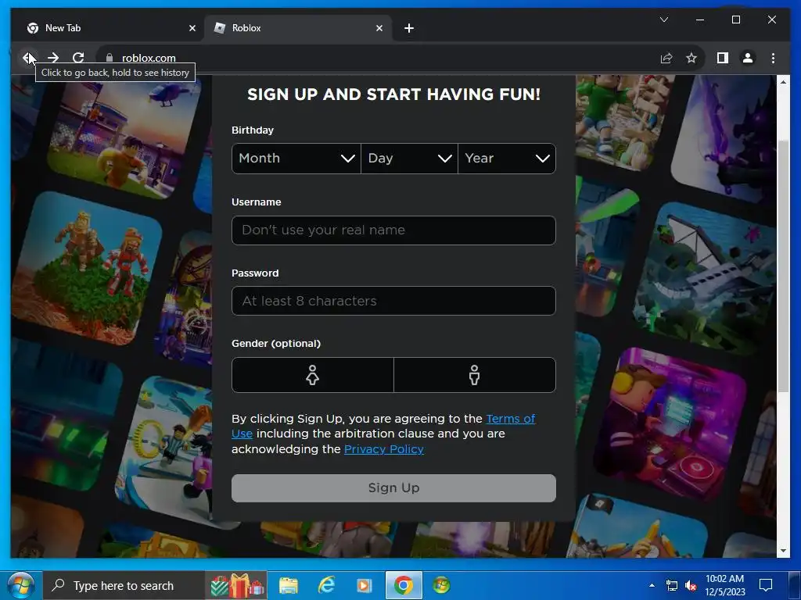Image resolution: width=801 pixels, height=600 pixels.
Task: Click the browser back arrow
Action: (x=27, y=58)
